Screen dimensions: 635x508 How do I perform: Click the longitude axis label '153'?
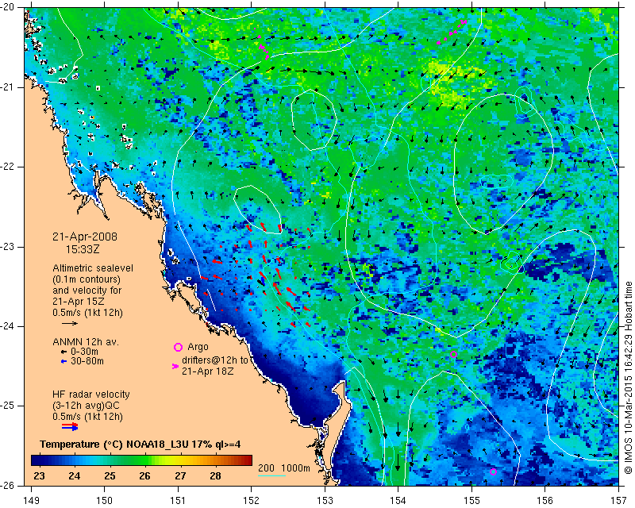tap(325, 501)
